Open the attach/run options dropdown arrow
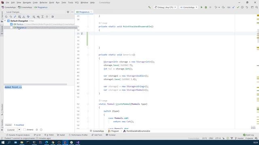This screenshot has height=145, width=259. pos(219,7)
